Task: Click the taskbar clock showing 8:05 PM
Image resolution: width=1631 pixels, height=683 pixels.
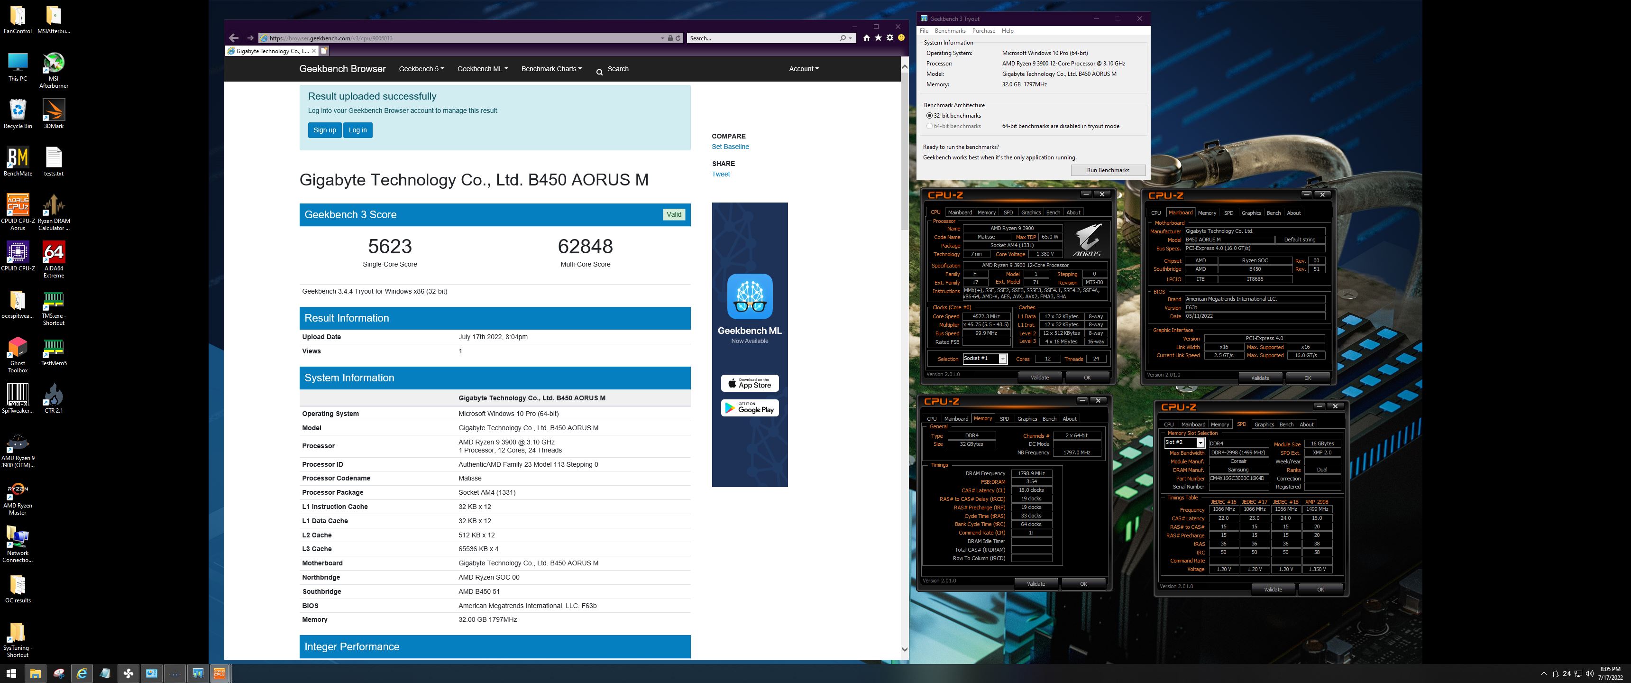Action: 1610,674
